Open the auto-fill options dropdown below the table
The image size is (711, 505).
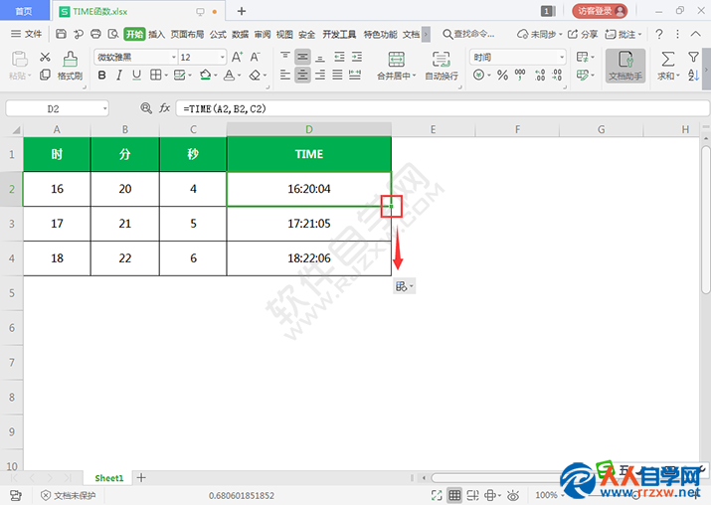point(404,286)
